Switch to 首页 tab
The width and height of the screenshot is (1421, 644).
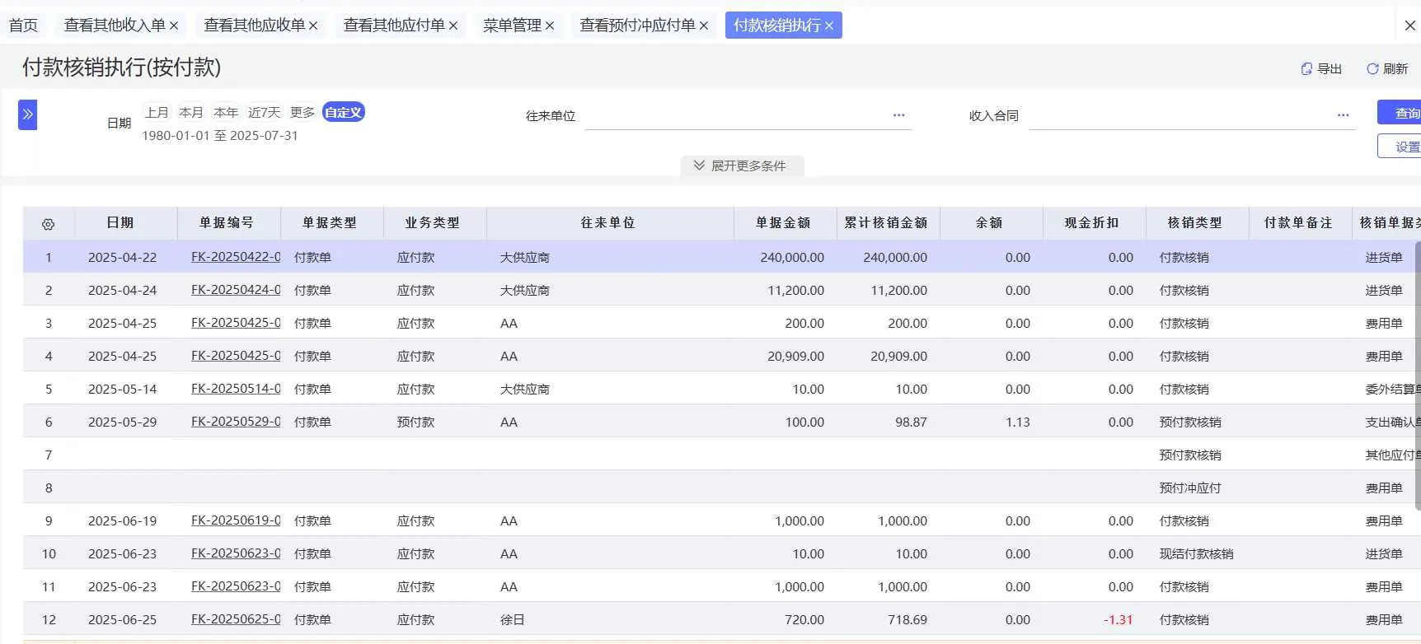pos(23,26)
